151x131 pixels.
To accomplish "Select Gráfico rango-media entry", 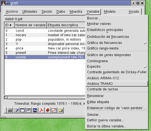I will click(117, 48).
